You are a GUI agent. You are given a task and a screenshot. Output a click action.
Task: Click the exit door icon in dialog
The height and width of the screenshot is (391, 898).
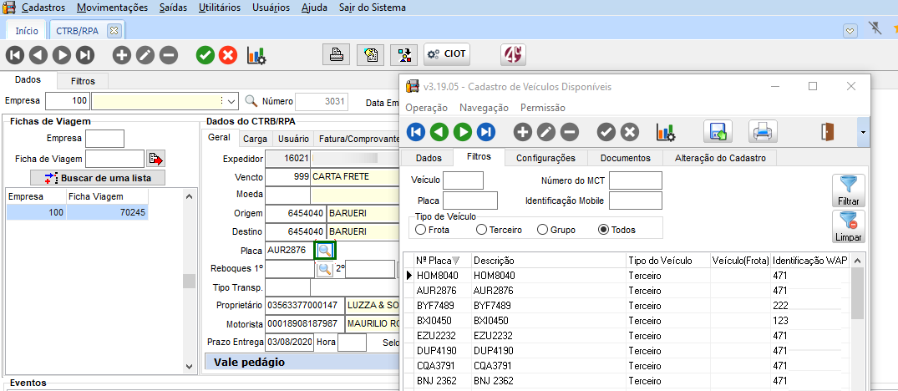coord(828,131)
